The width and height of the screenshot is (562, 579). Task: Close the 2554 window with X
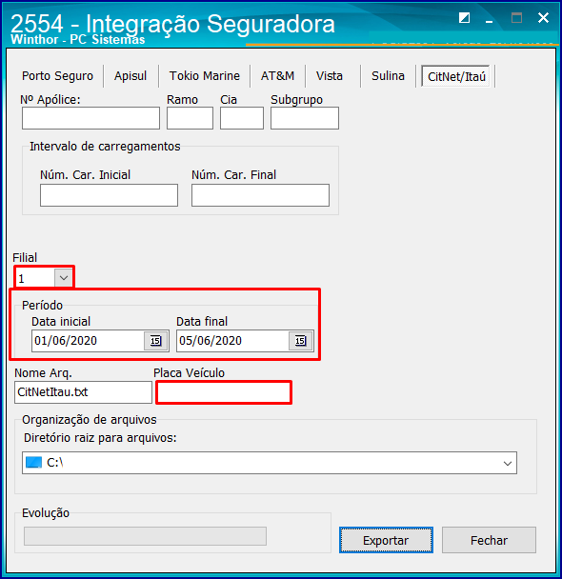coord(543,17)
